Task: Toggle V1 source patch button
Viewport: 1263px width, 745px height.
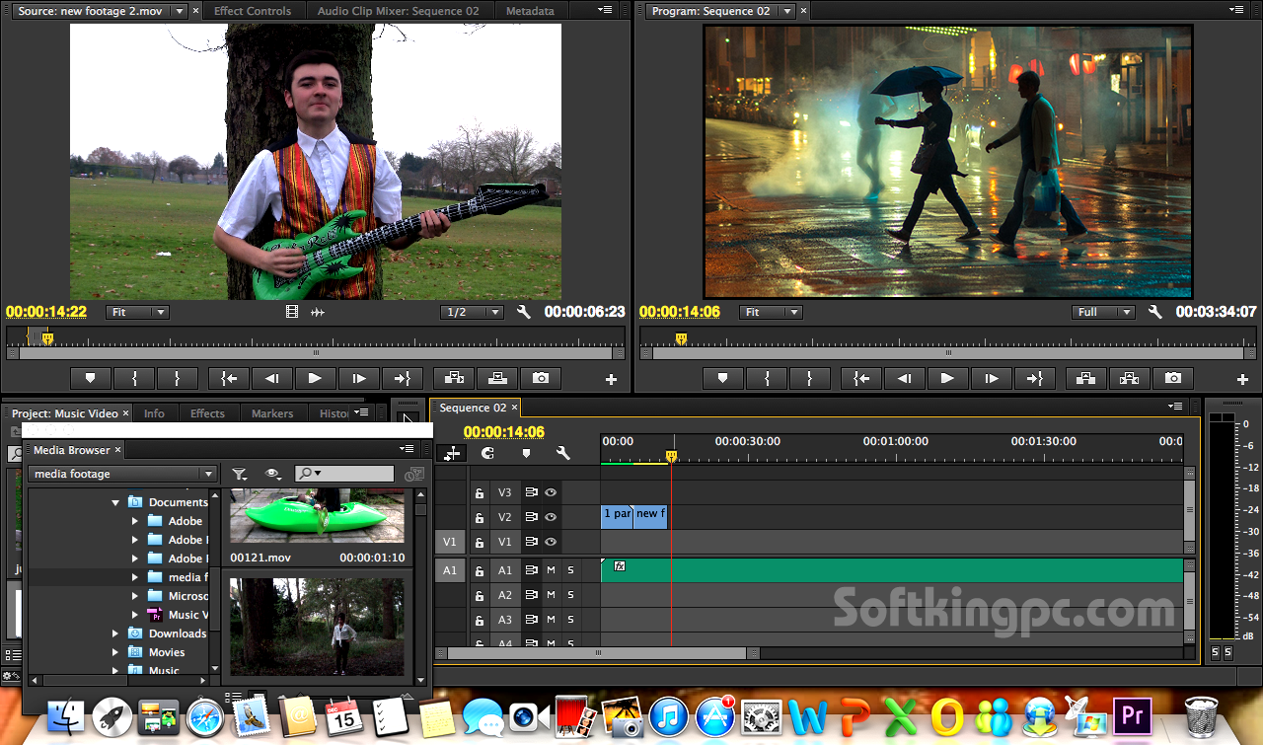Action: tap(450, 542)
